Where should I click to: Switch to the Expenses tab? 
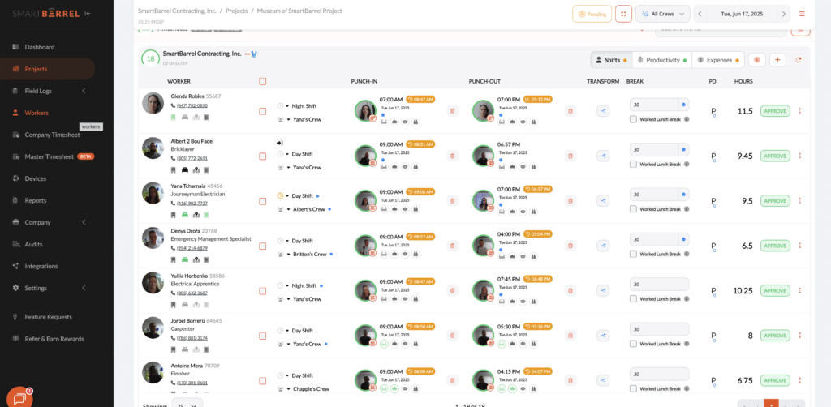coord(718,60)
